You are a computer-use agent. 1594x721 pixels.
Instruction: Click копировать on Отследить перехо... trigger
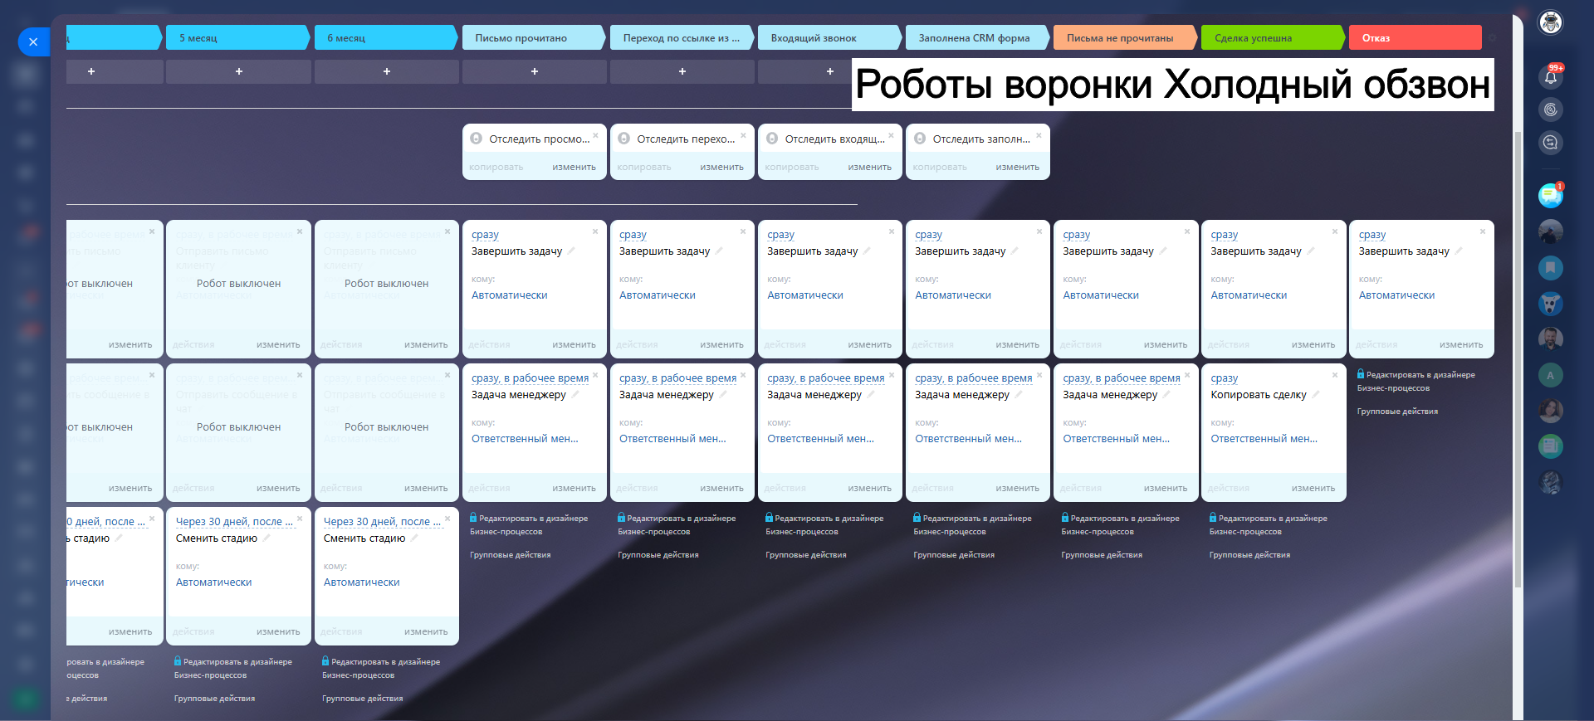click(643, 167)
